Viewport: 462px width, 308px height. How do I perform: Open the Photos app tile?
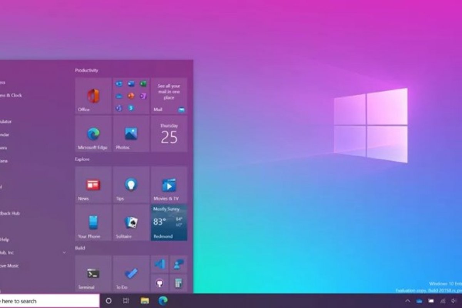(131, 134)
